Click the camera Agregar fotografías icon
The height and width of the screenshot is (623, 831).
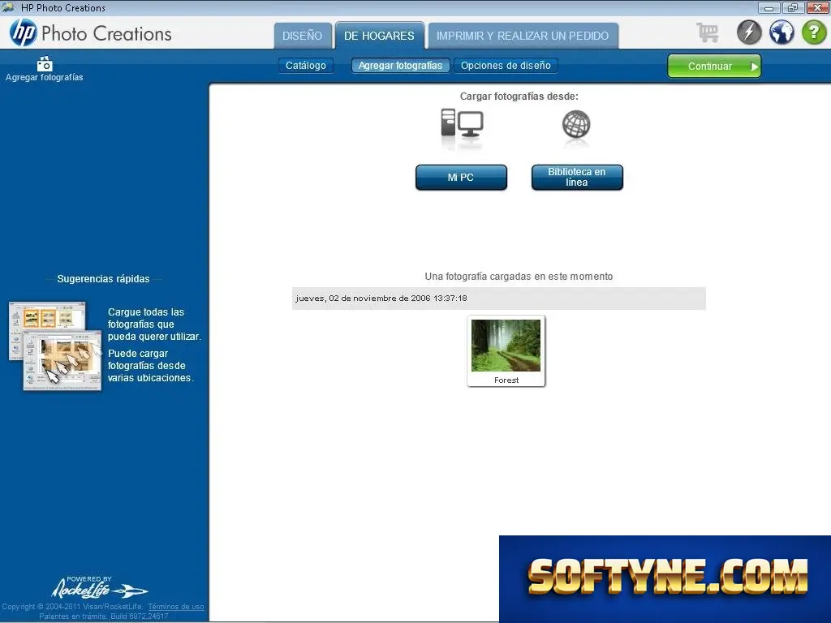(45, 64)
